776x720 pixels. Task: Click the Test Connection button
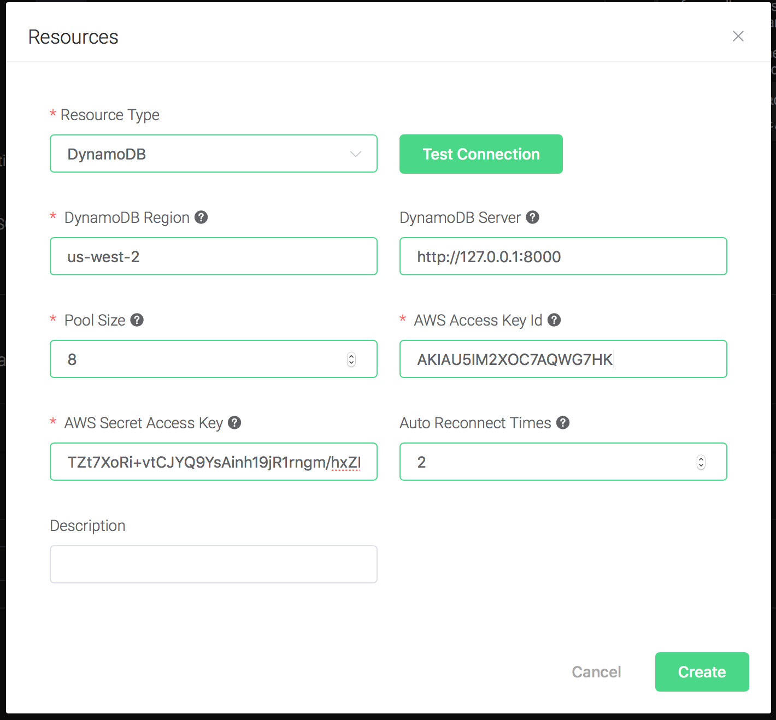[x=481, y=154]
